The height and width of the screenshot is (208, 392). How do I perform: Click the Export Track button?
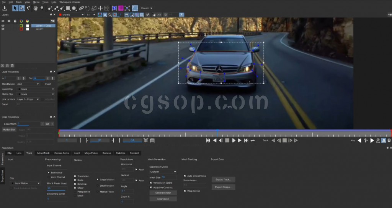(x=223, y=180)
